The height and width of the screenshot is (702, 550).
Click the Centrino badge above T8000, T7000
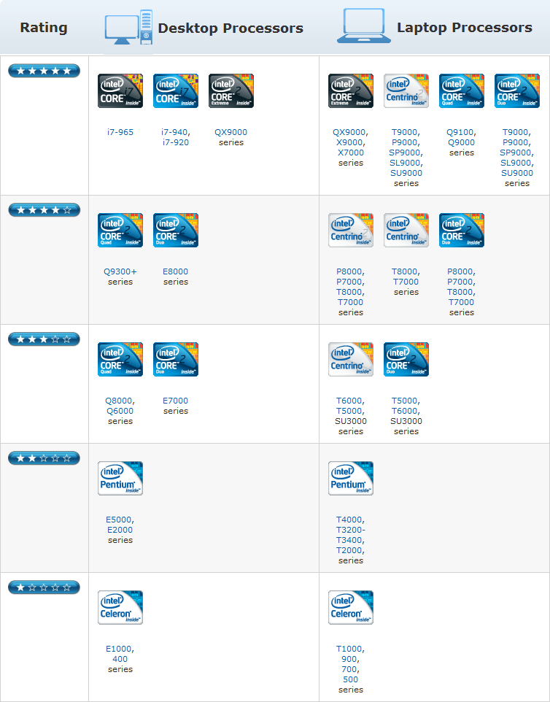406,230
